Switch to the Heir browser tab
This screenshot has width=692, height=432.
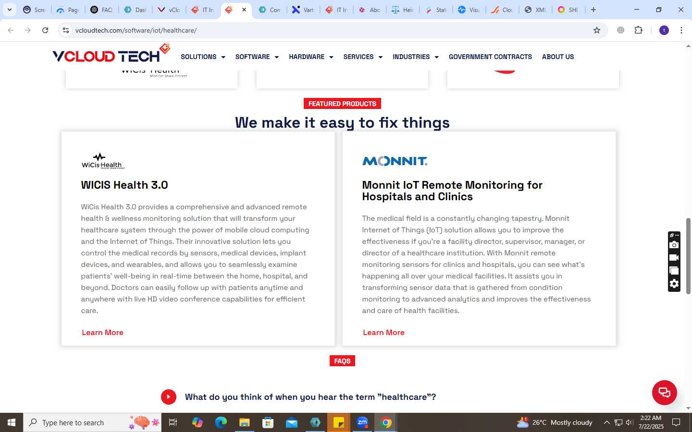[403, 10]
